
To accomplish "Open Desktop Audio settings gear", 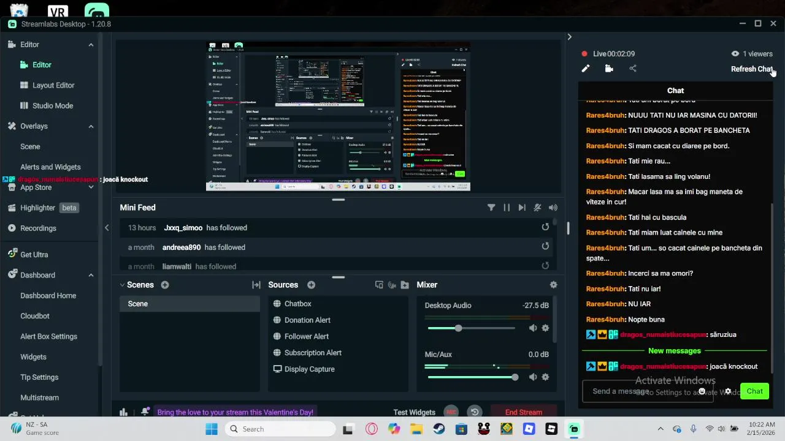I will tap(545, 328).
